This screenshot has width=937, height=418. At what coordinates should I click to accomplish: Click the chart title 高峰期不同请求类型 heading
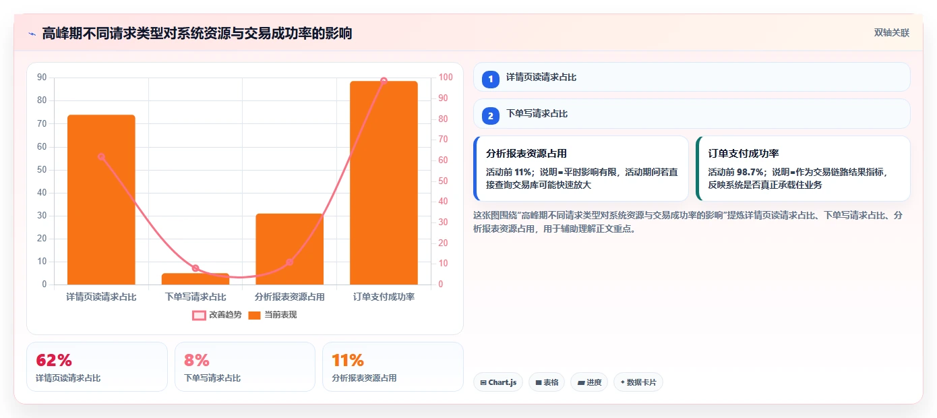coord(197,34)
